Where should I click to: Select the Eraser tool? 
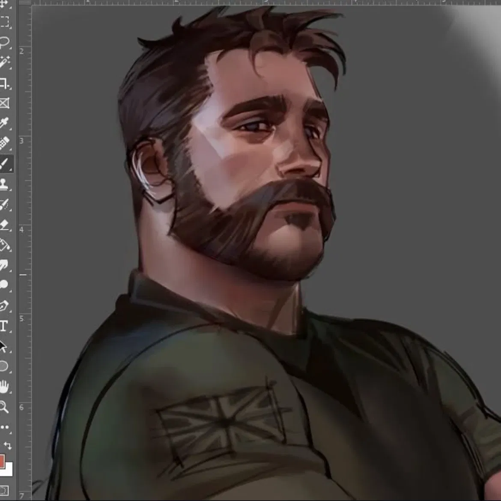point(4,225)
